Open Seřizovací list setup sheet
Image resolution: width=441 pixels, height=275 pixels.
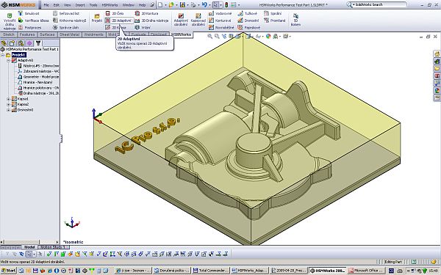[x=66, y=13]
